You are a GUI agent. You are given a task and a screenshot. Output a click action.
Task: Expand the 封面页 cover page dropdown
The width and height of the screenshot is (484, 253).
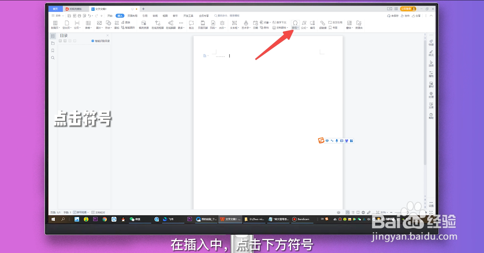55,28
